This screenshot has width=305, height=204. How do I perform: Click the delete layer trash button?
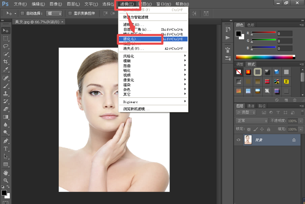click(295, 100)
